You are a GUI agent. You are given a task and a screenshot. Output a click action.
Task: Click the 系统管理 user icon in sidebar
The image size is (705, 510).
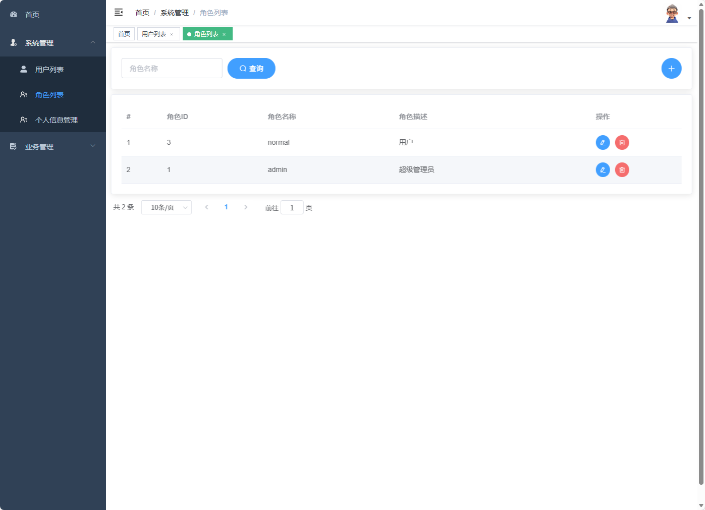[14, 42]
